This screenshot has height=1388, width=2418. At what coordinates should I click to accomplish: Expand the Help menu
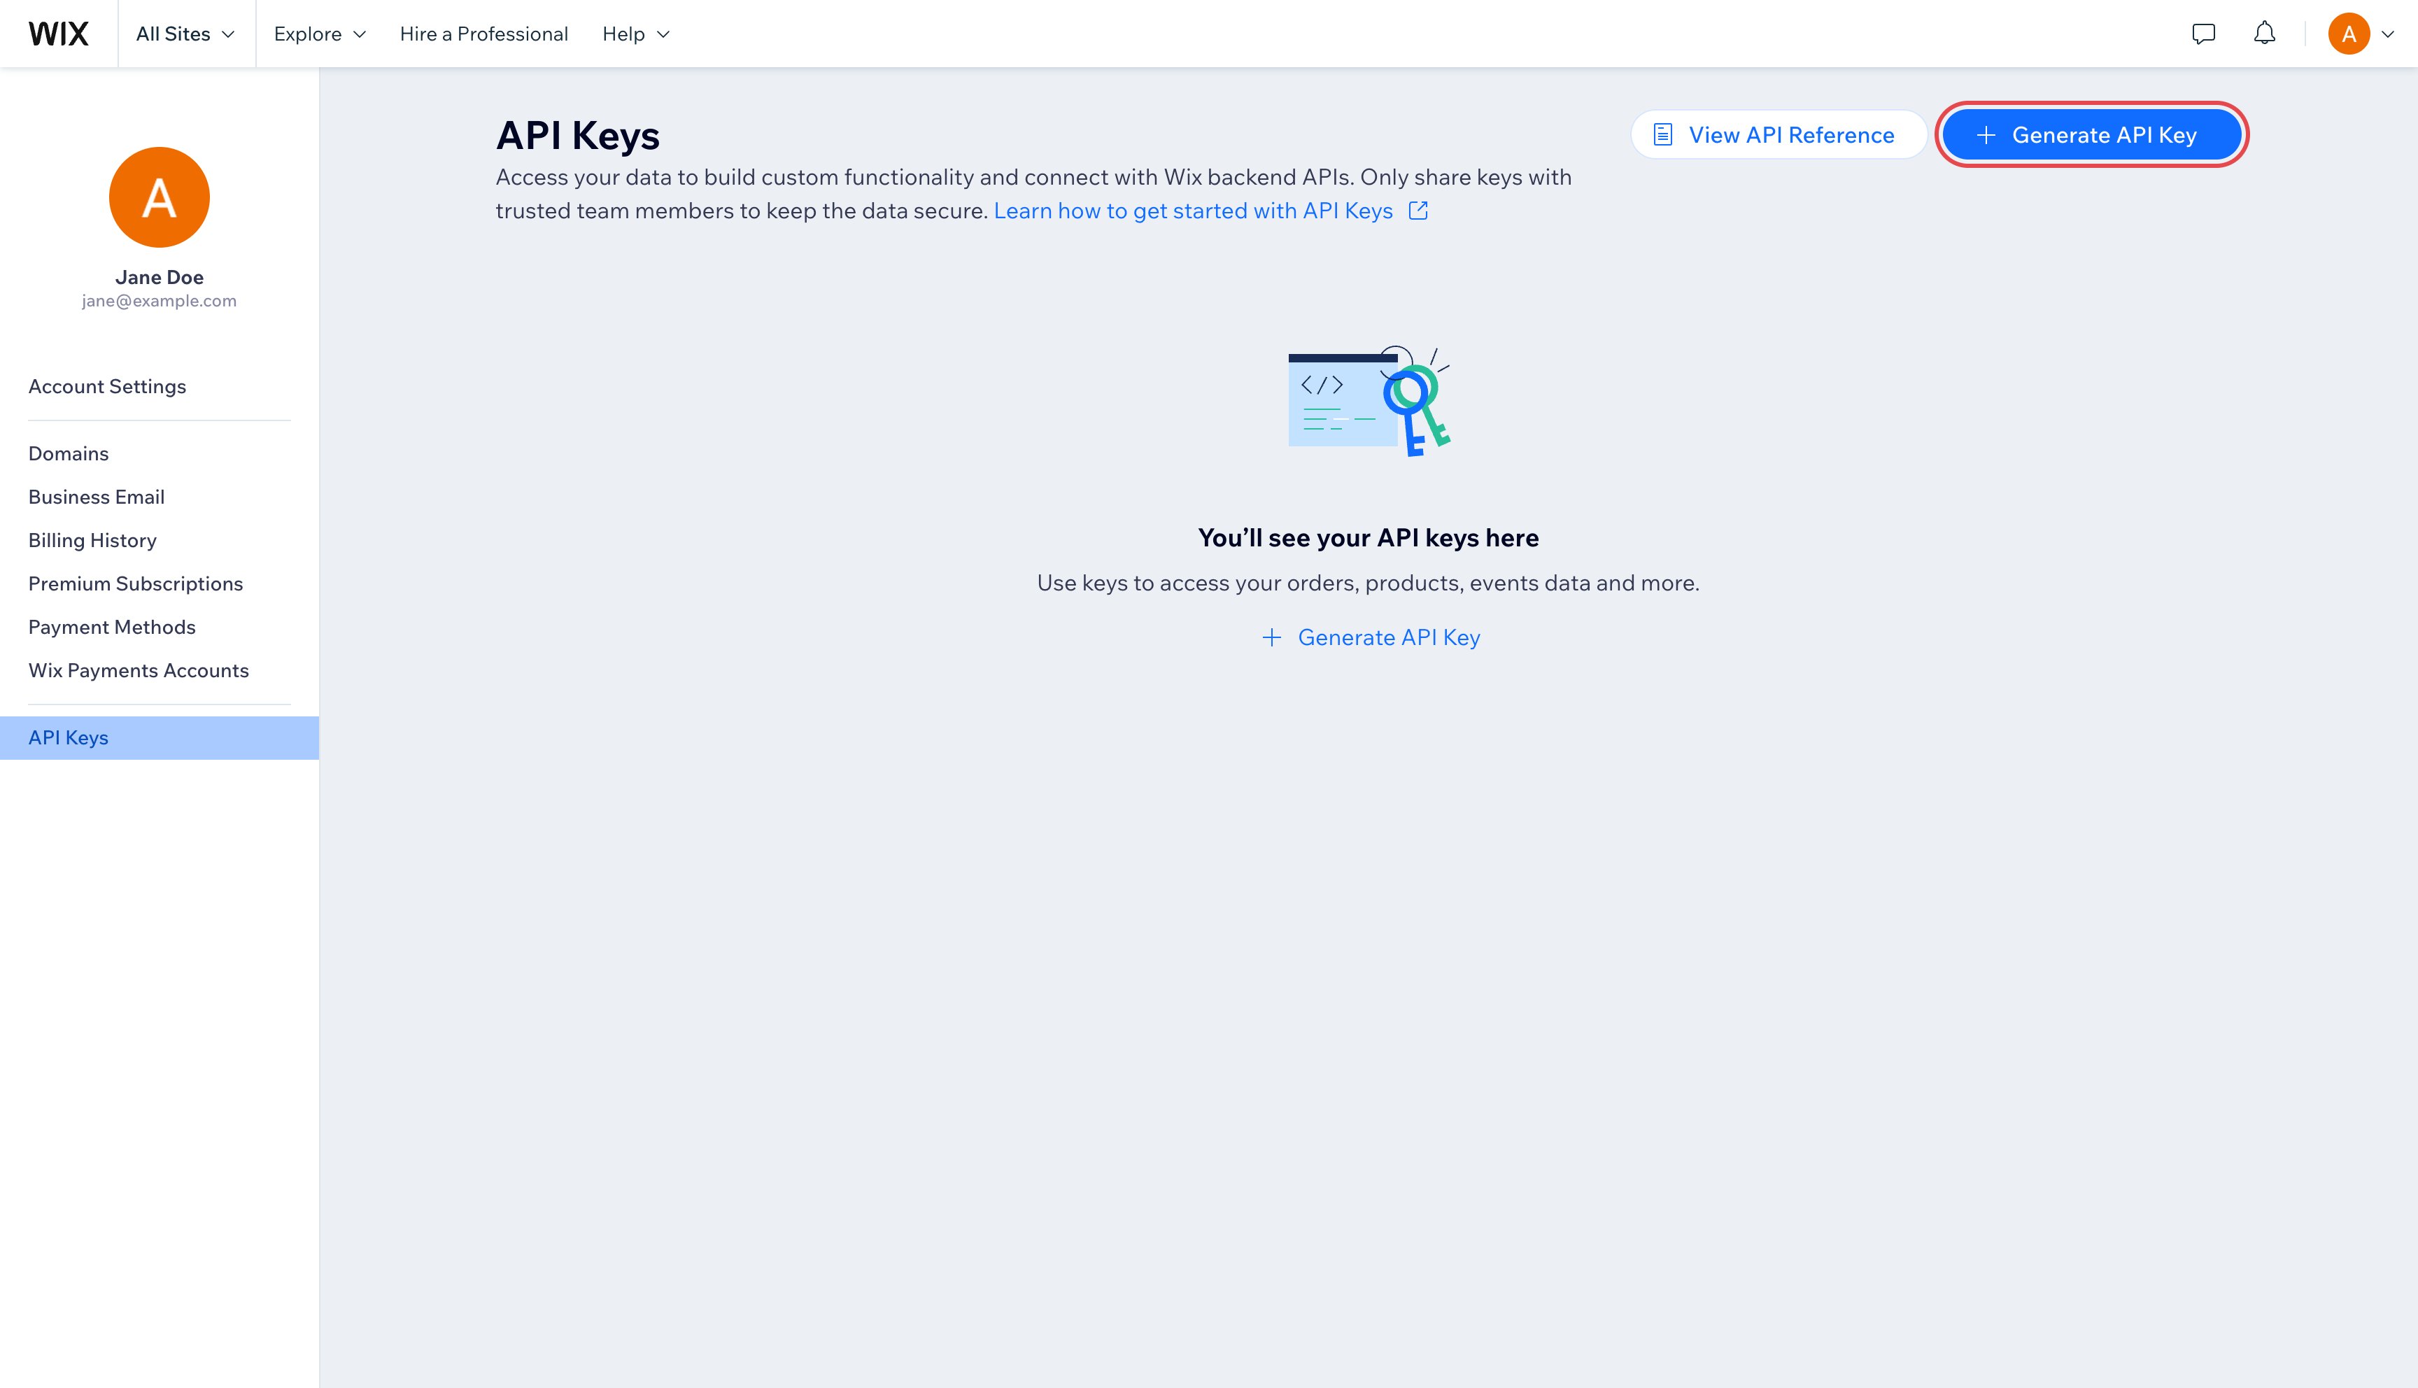coord(636,34)
